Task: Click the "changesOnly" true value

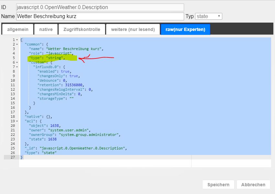Action: (74, 76)
